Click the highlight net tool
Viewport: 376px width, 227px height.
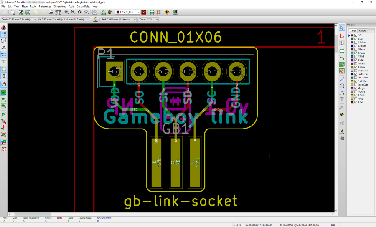pyautogui.click(x=342, y=36)
